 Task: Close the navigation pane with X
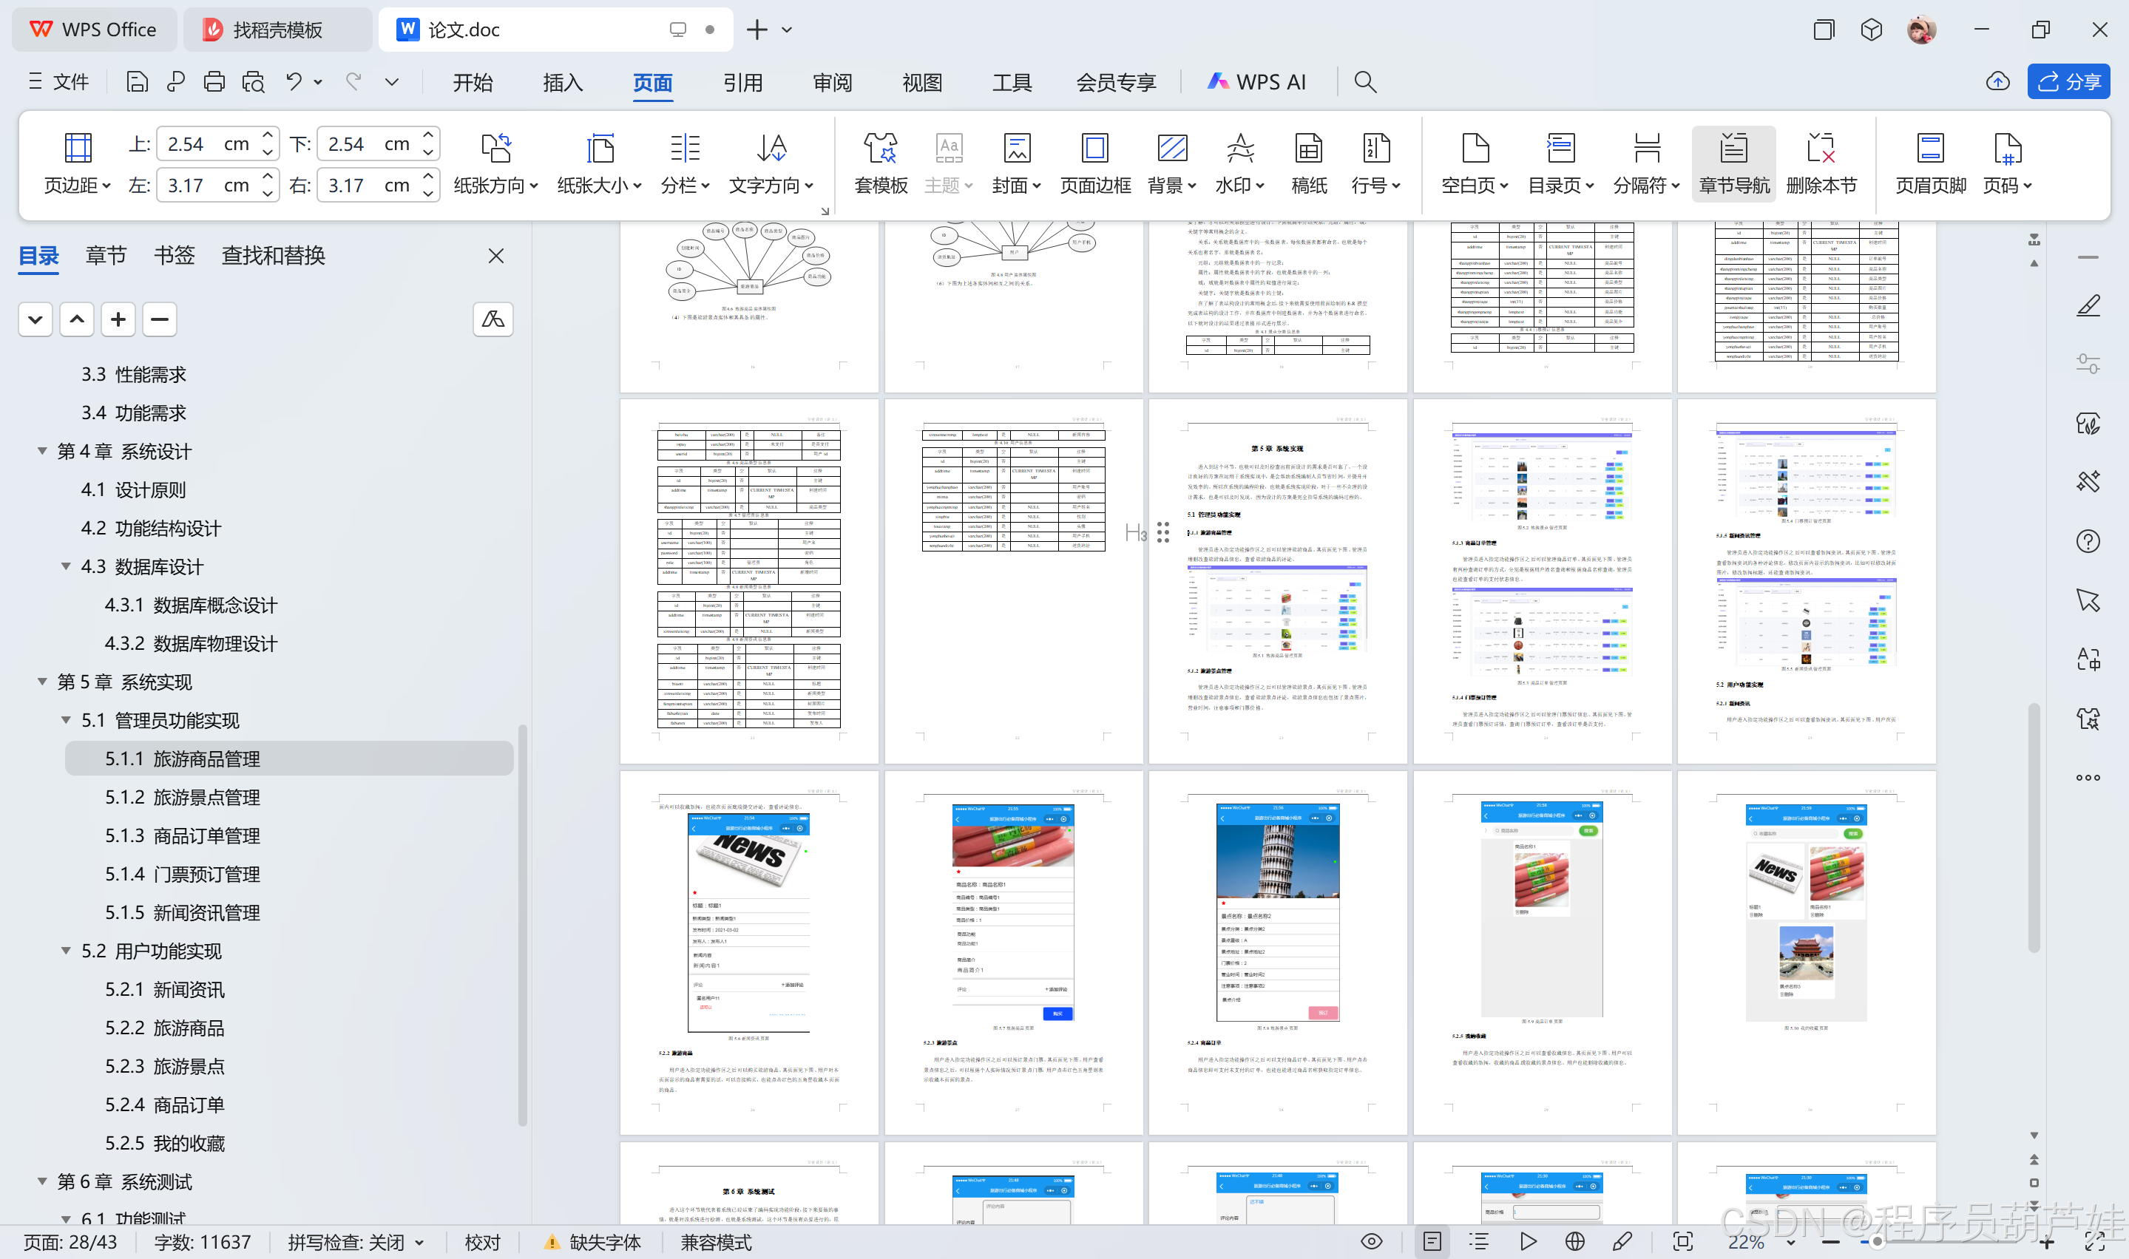496,255
